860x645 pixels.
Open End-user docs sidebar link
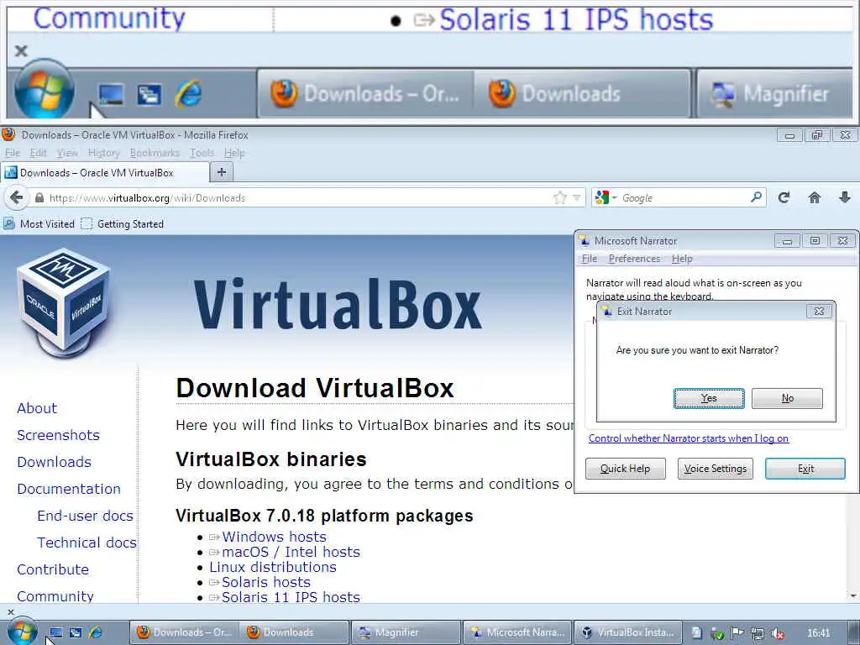pos(85,516)
